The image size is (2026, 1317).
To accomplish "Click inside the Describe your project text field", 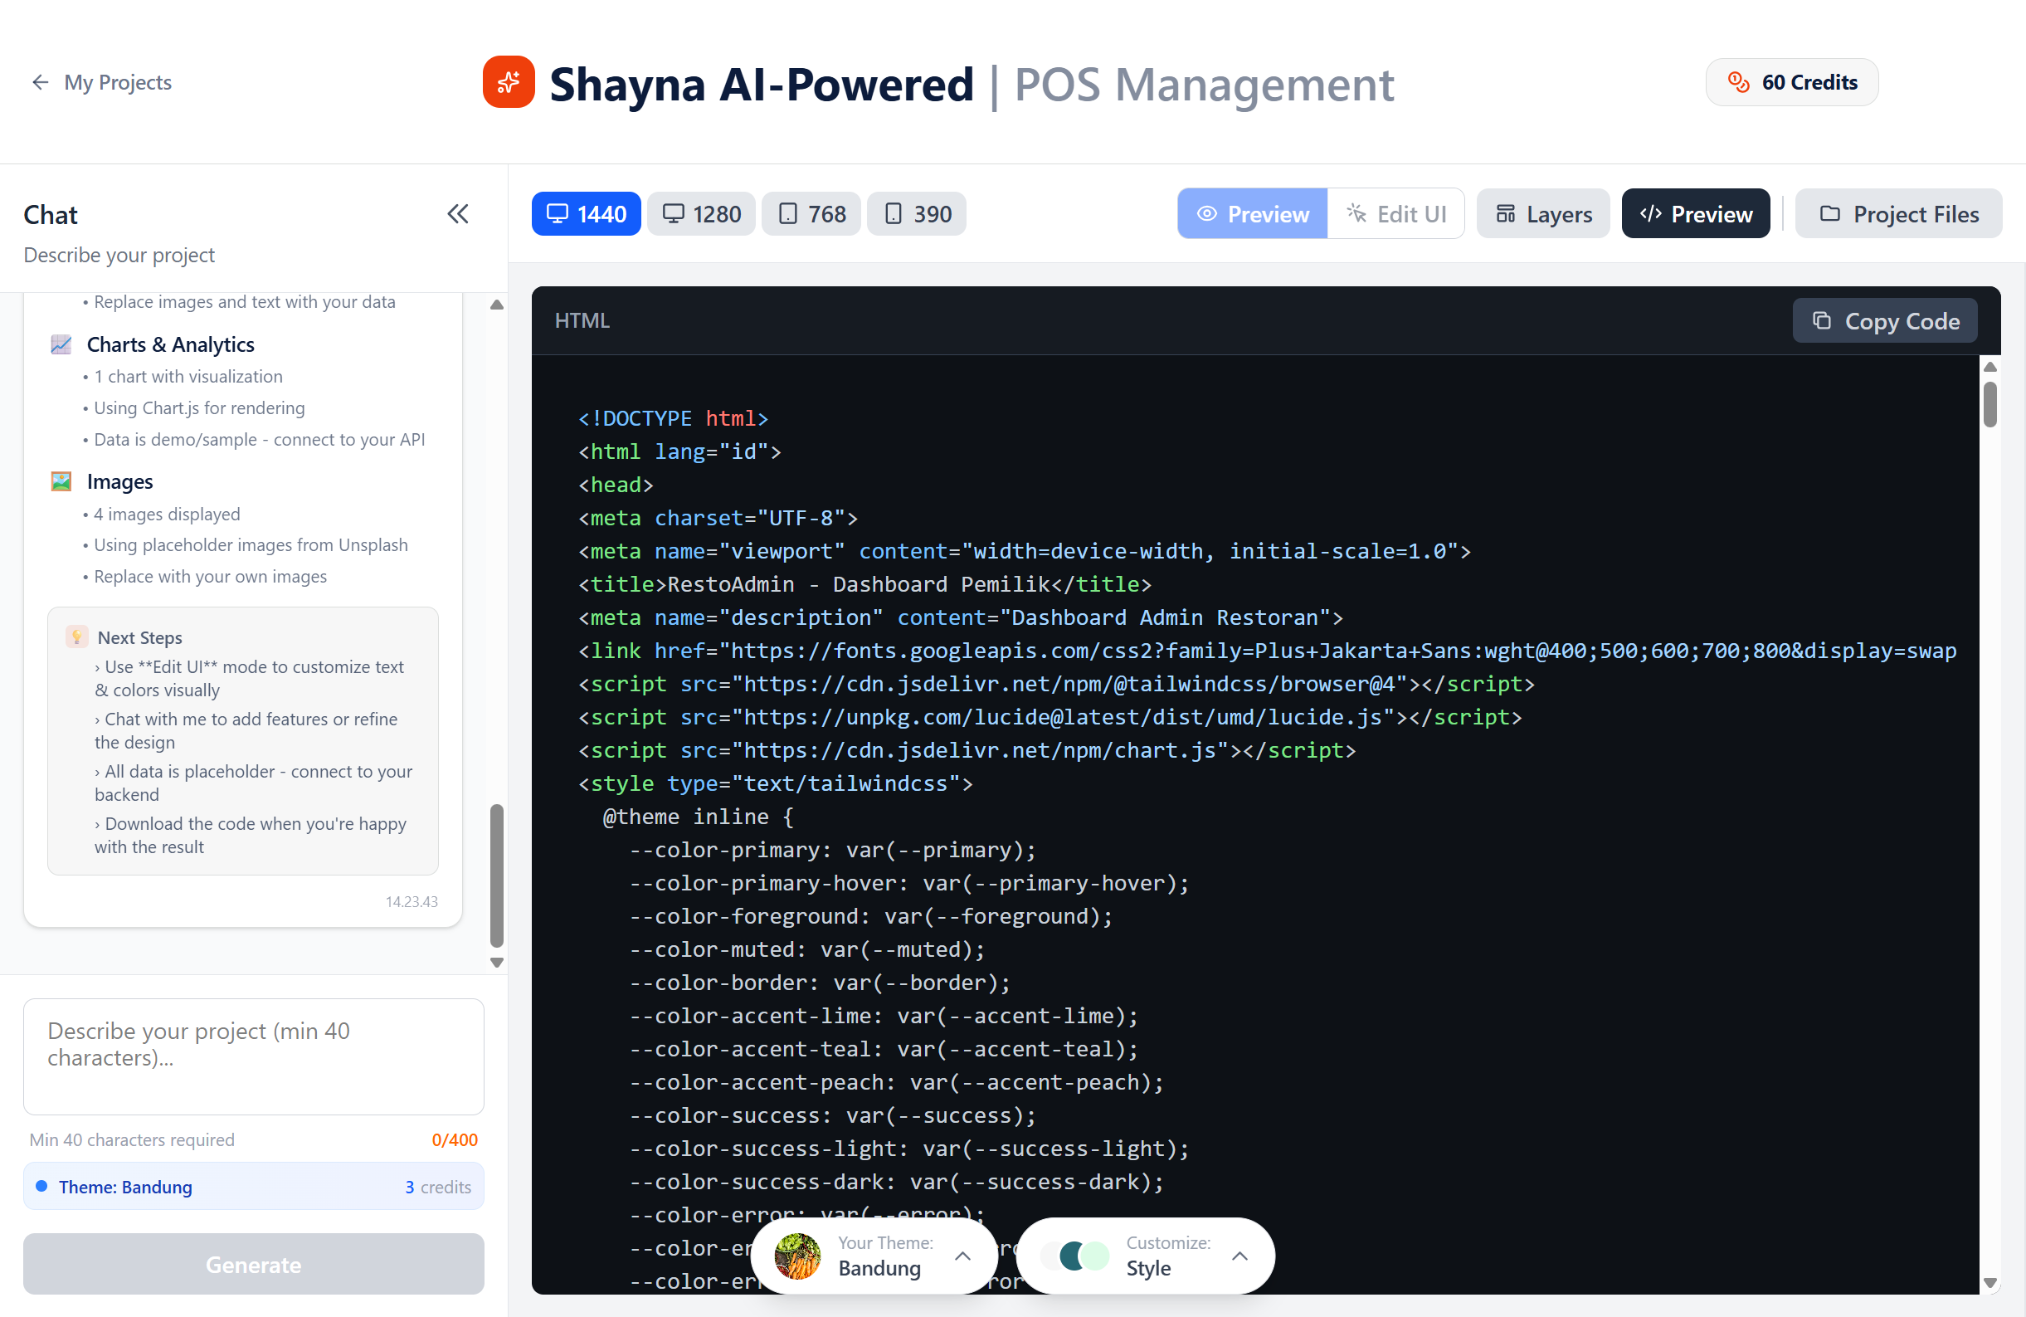I will [x=253, y=1056].
